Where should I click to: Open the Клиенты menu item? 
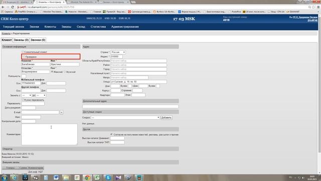click(50, 27)
